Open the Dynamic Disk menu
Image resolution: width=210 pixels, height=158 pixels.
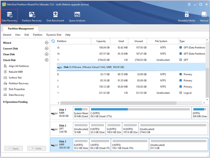[54, 35]
